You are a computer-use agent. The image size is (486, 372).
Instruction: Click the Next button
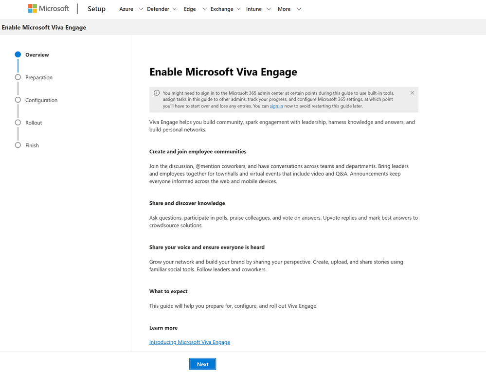[x=203, y=364]
